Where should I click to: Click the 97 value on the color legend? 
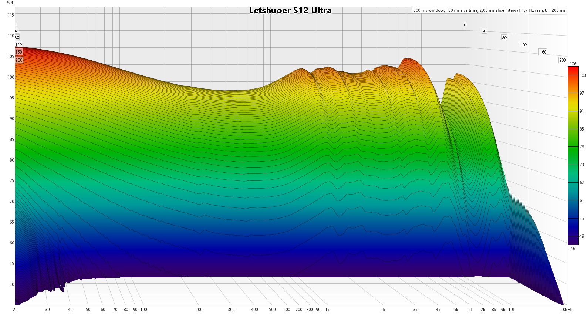tap(582, 93)
